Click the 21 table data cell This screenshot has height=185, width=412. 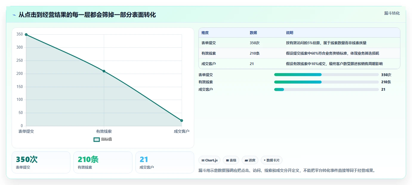click(252, 64)
